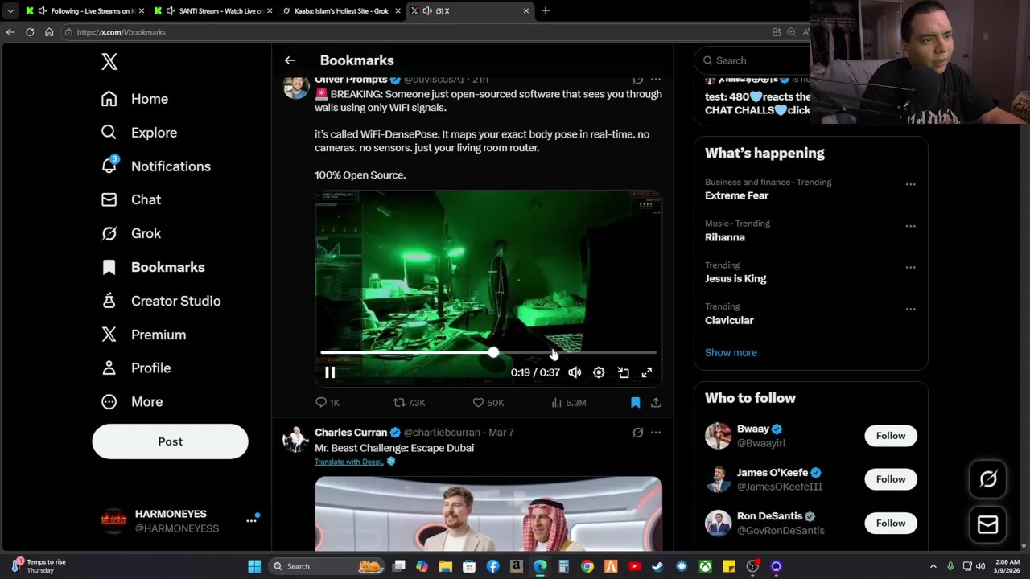
Task: Open Grok actions on Oliver Prompts post
Action: (x=638, y=80)
